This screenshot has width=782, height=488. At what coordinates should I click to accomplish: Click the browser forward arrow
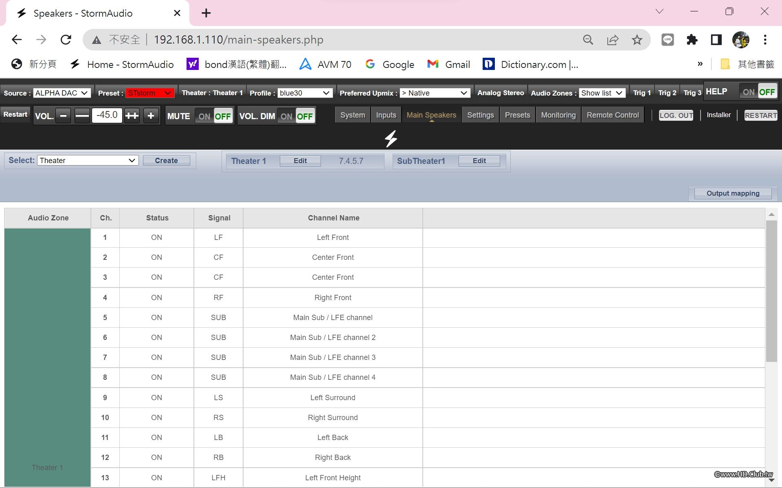click(41, 39)
